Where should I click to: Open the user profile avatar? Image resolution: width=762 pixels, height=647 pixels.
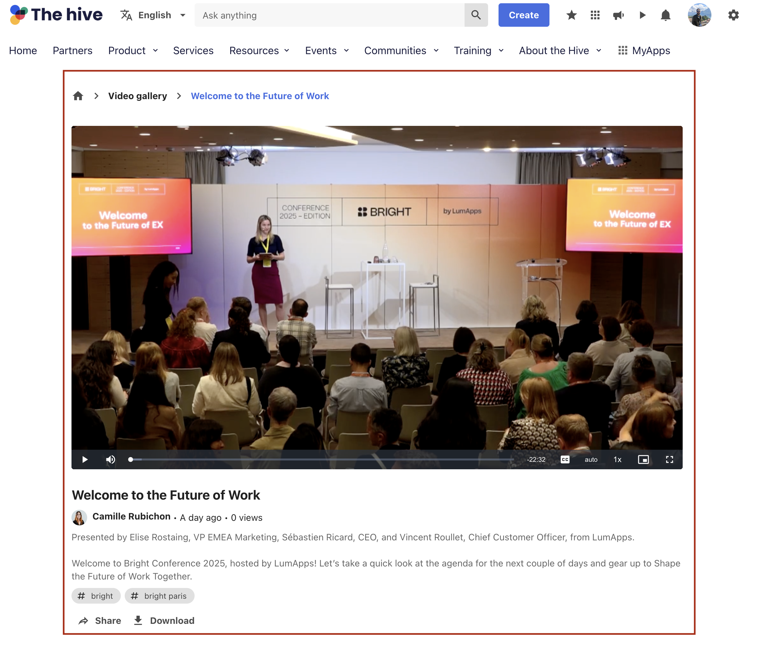[699, 15]
